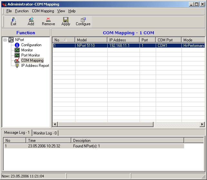The width and height of the screenshot is (207, 180).
Task: Select Port Monitor tree item
Action: click(30, 55)
